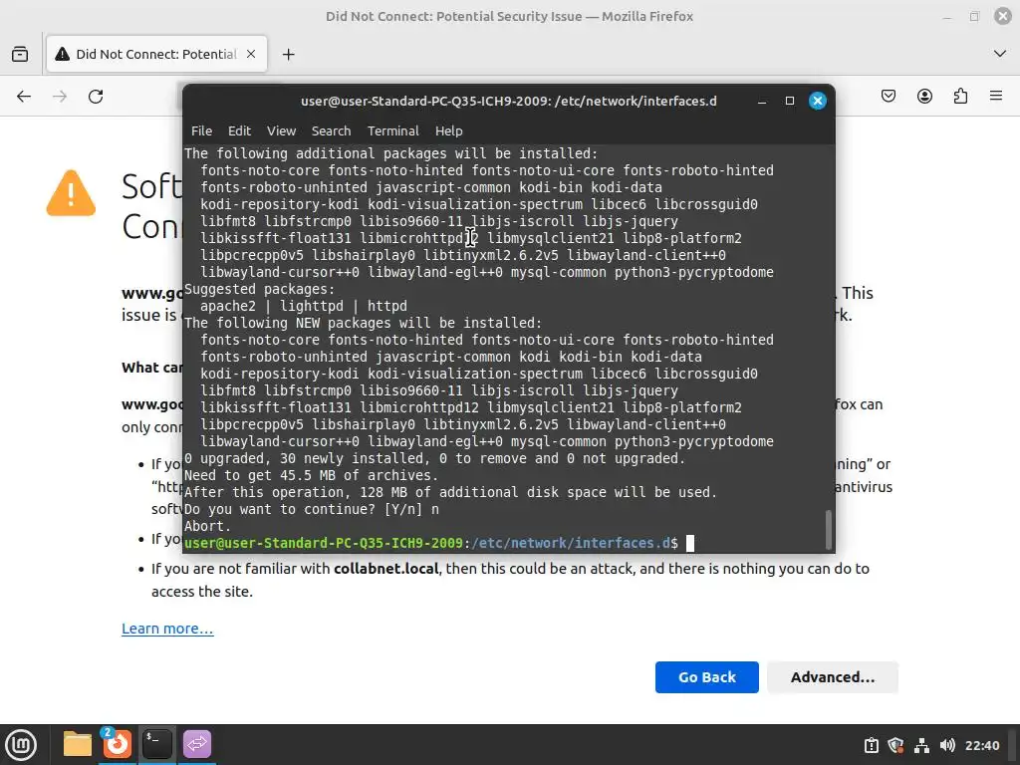Minimize the terminal window
Viewport: 1020px width, 765px height.
tap(762, 101)
